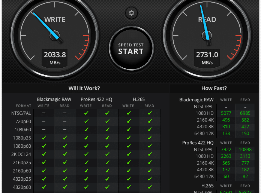Click Blackmagic RAW read dash for 720p60 row

click(65, 121)
